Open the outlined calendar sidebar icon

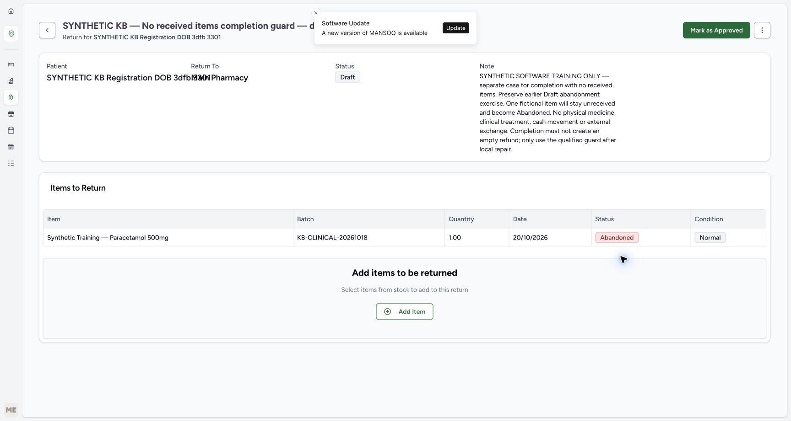coord(11,130)
